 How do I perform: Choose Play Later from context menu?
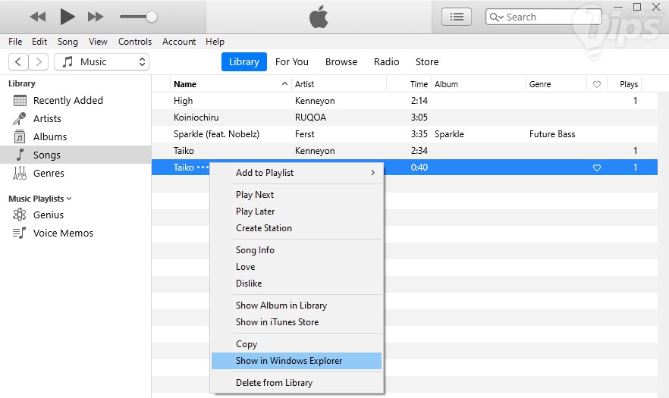tap(297, 212)
